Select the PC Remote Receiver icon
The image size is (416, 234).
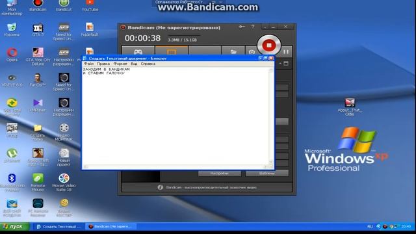click(x=38, y=208)
